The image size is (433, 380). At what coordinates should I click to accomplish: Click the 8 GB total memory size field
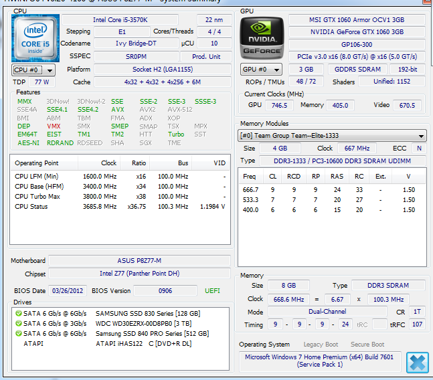pos(288,286)
